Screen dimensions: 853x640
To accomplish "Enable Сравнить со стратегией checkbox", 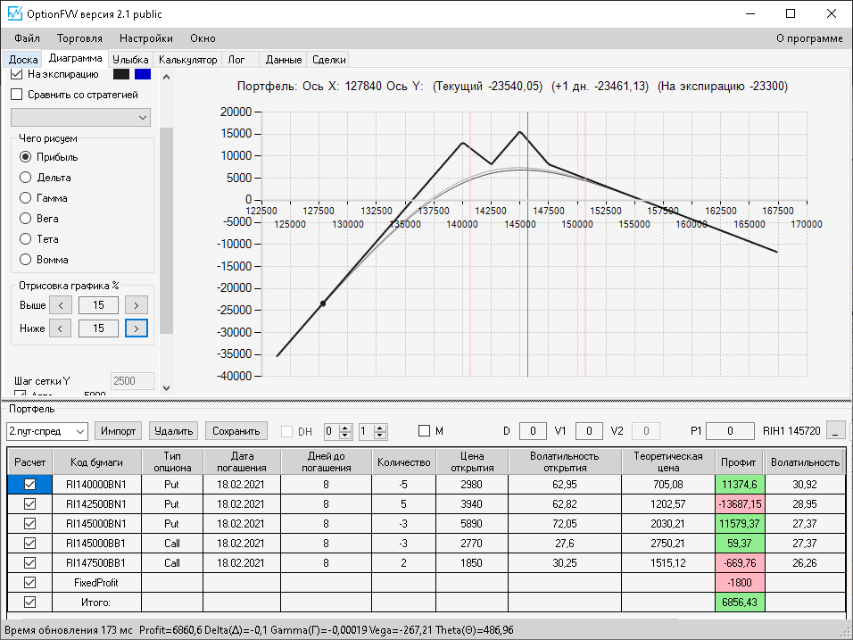I will [x=17, y=95].
